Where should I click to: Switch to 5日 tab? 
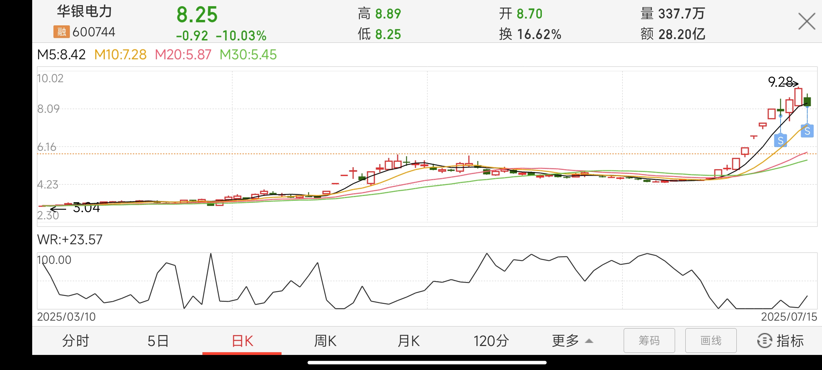[x=158, y=341]
